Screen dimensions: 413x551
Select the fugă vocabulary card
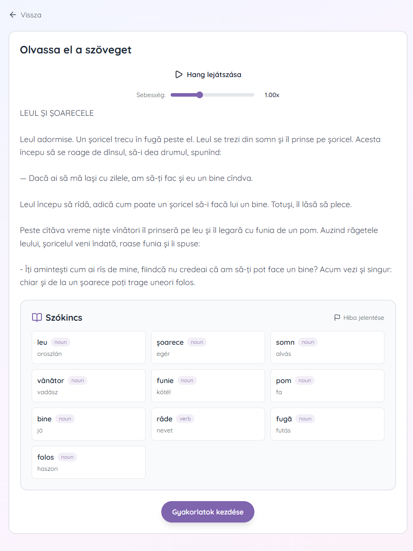[x=327, y=424]
